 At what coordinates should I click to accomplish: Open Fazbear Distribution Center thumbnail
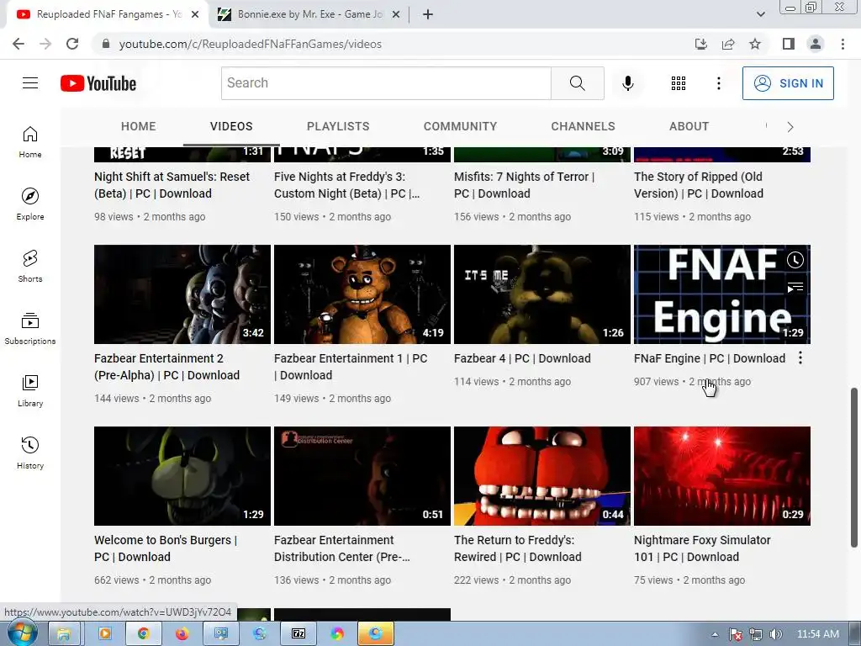[362, 476]
